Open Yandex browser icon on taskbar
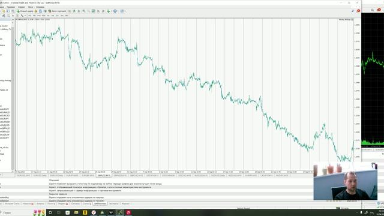384x216 pixels. pyautogui.click(x=94, y=212)
